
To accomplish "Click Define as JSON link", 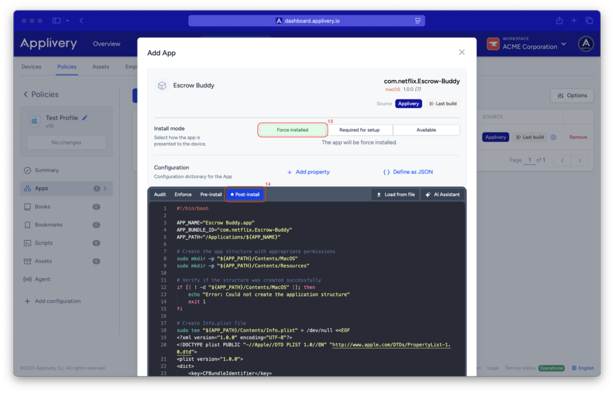I will (x=408, y=172).
